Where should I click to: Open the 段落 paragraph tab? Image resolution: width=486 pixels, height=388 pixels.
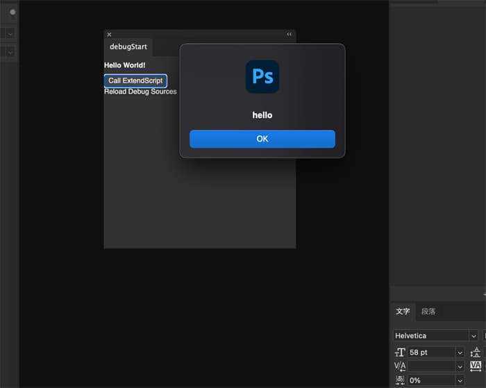tap(428, 312)
